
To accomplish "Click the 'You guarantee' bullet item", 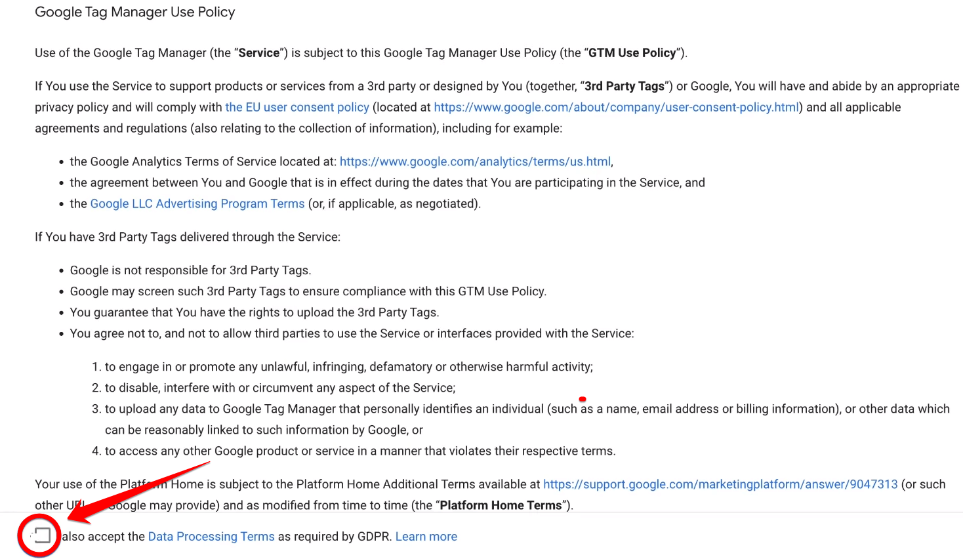I will click(x=254, y=312).
